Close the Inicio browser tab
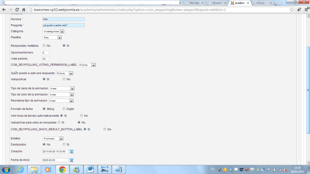 point(271,3)
